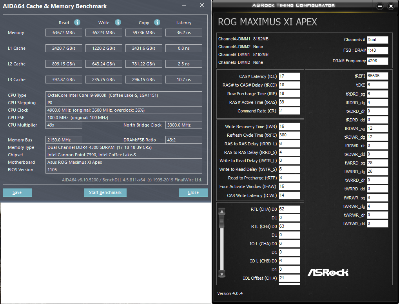Viewport: 399px width, 304px height.
Task: Click the Channels # field showing Dual
Action: pyautogui.click(x=377, y=40)
